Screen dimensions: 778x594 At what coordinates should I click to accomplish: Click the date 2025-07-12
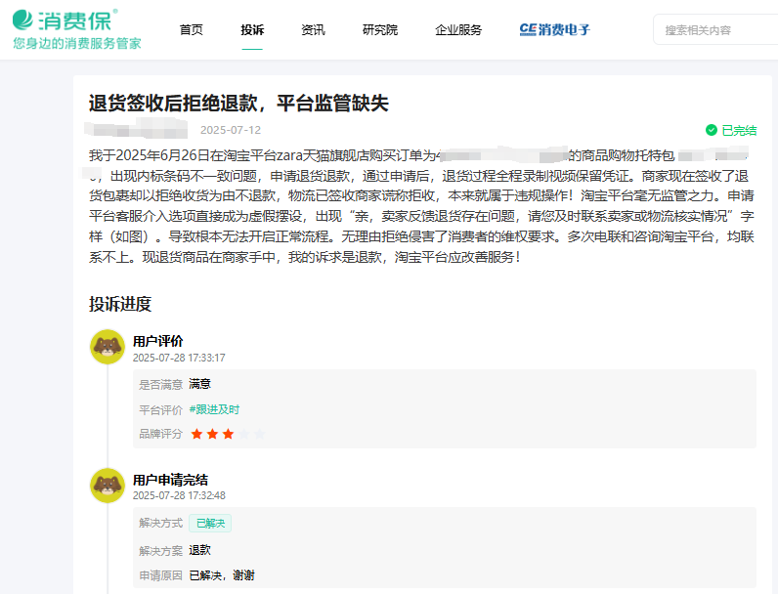[231, 130]
